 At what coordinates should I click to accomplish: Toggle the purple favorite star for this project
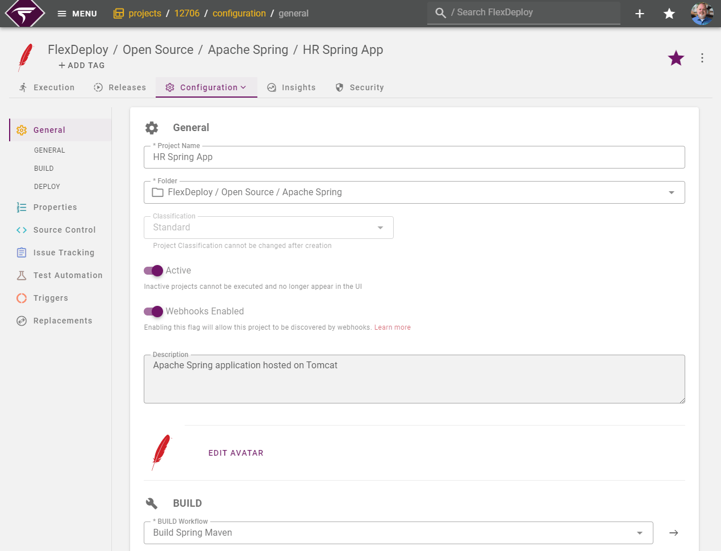point(676,58)
